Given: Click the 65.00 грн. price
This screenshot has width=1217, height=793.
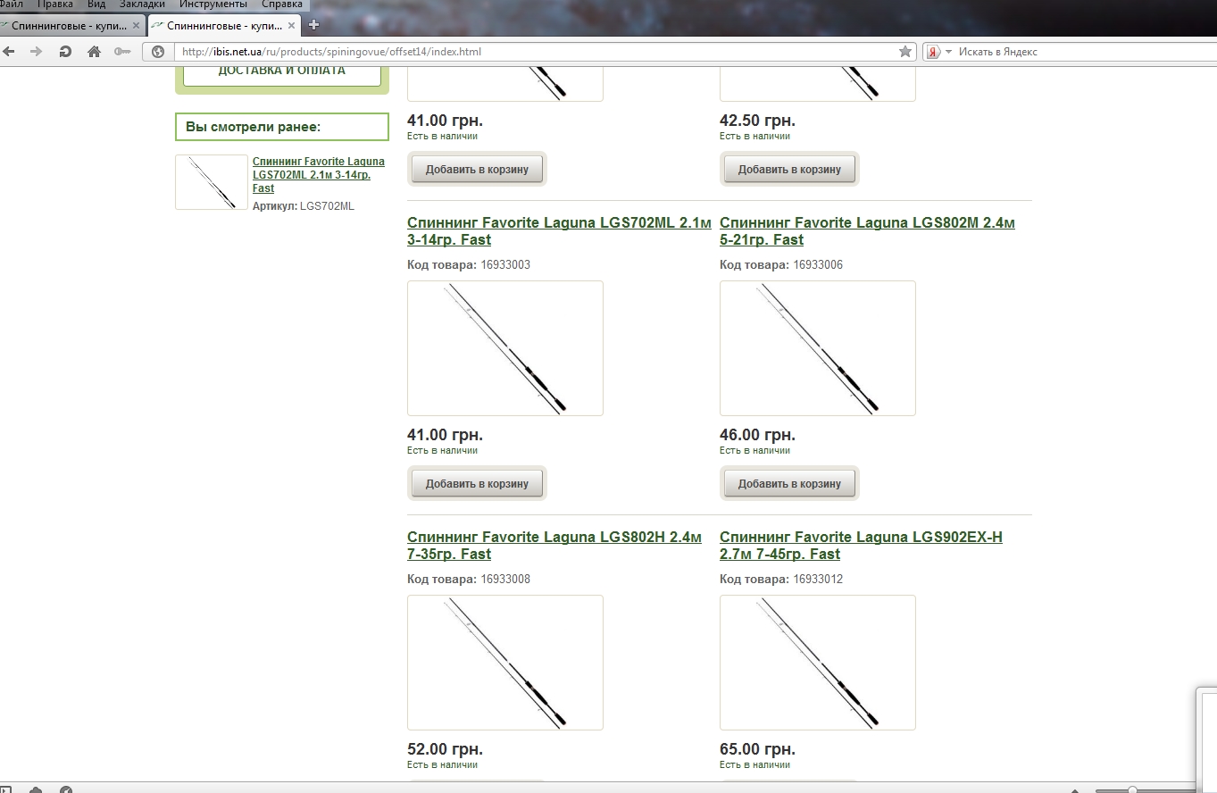Looking at the screenshot, I should [x=757, y=749].
